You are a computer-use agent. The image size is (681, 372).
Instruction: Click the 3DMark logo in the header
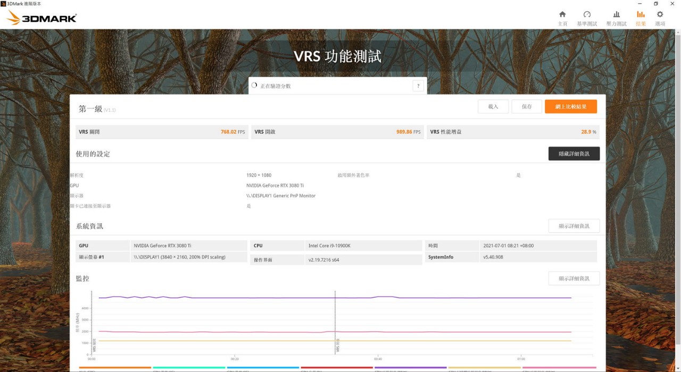(x=41, y=18)
